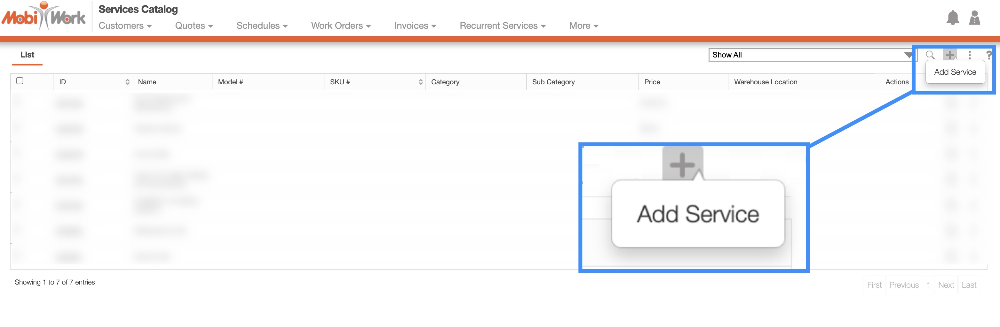1000x327 pixels.
Task: Click the help question mark icon
Action: pyautogui.click(x=988, y=55)
